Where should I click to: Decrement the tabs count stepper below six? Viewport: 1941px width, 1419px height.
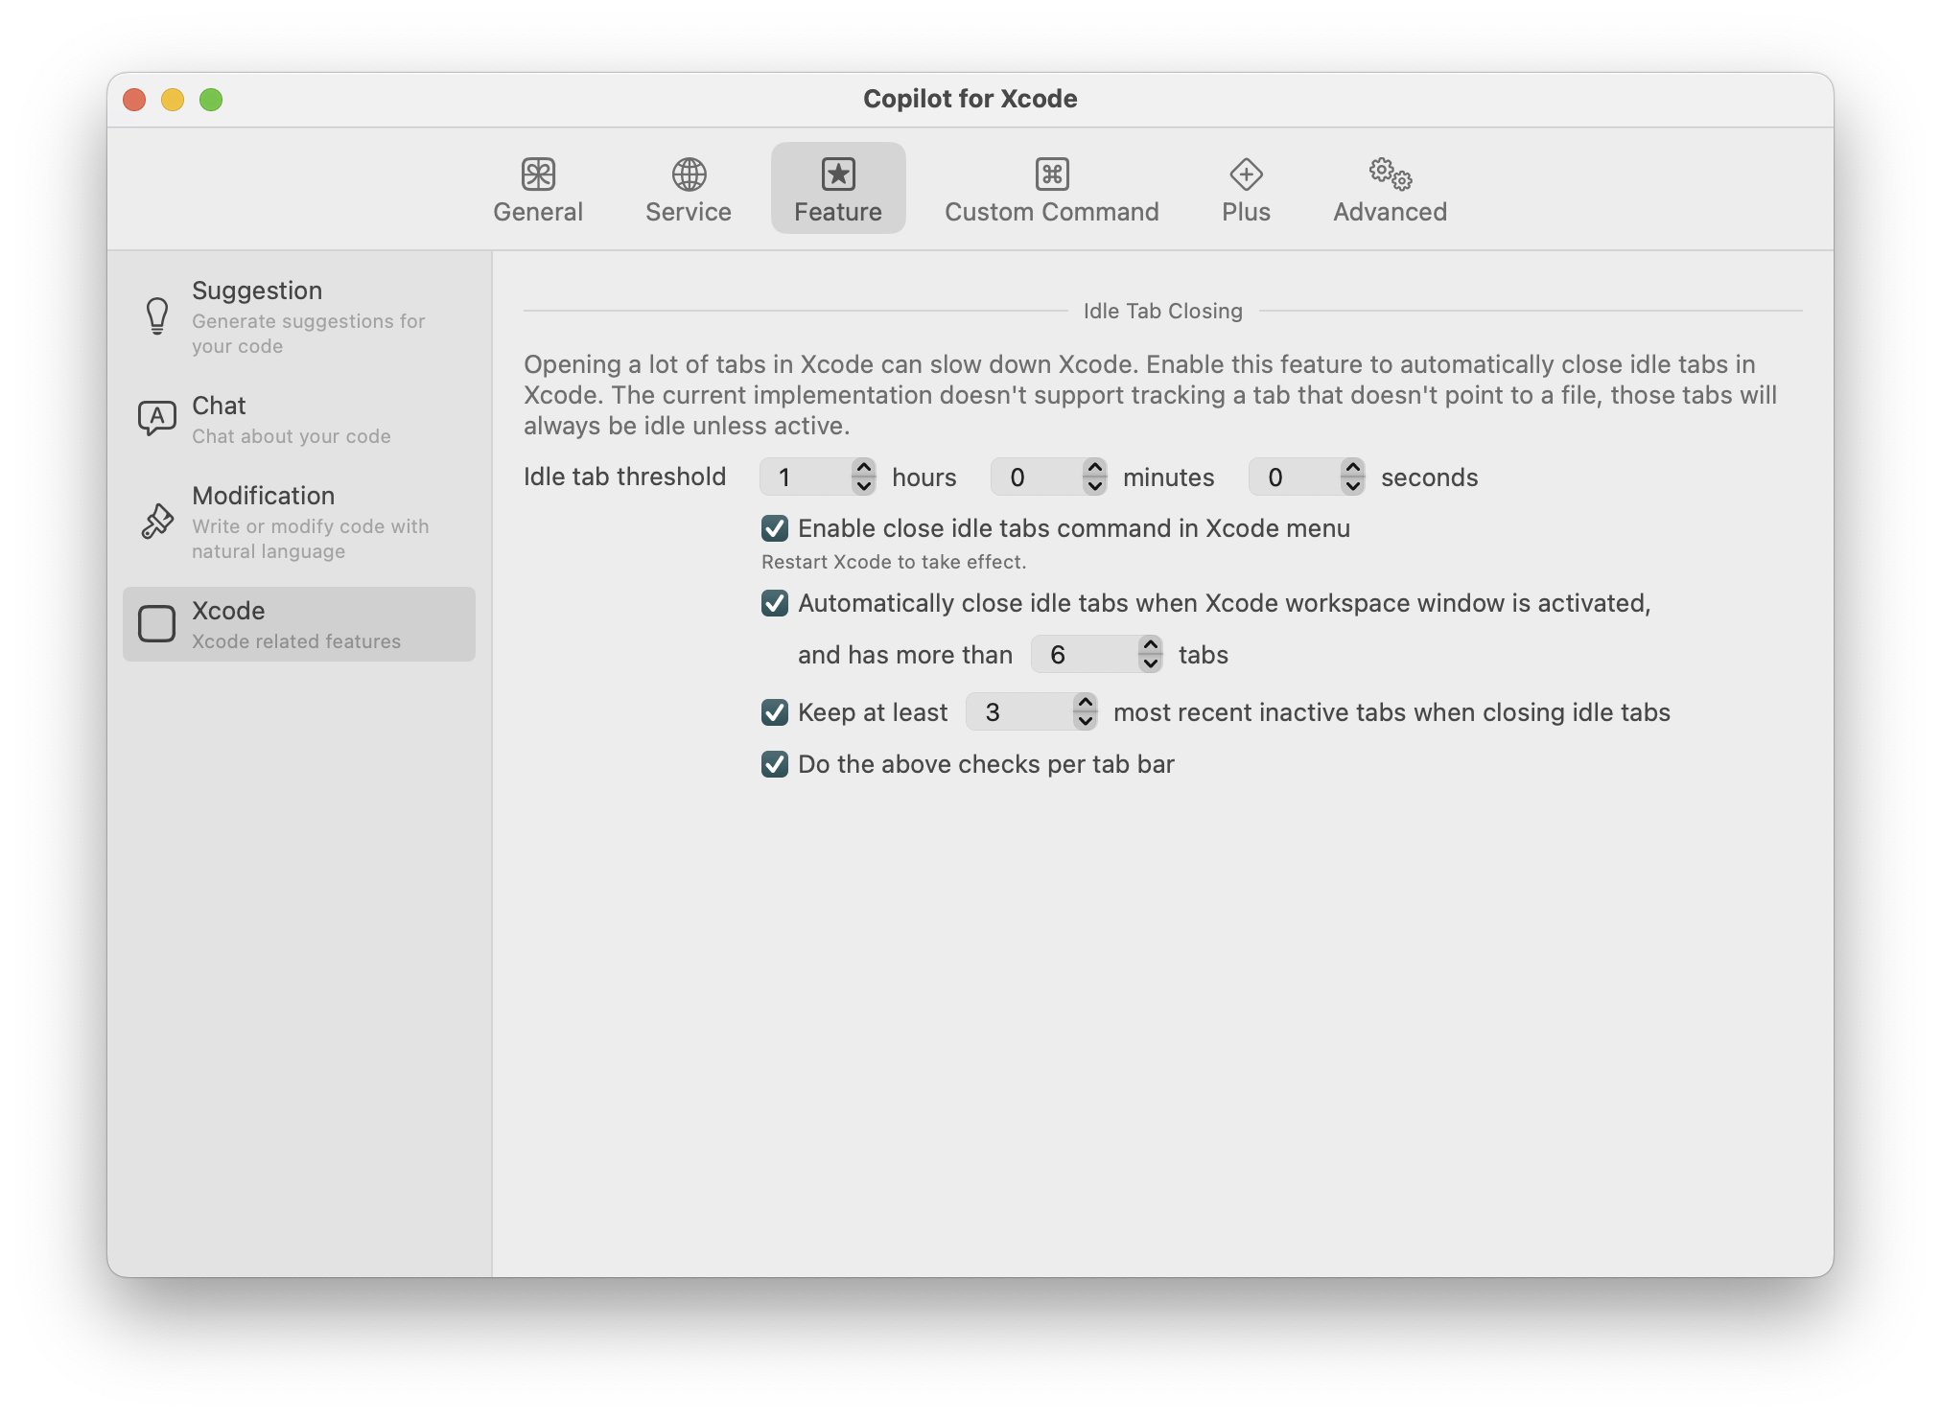click(1149, 663)
